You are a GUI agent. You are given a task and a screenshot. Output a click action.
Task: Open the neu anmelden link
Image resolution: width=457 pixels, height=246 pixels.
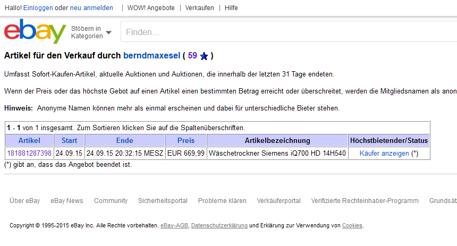coord(91,8)
